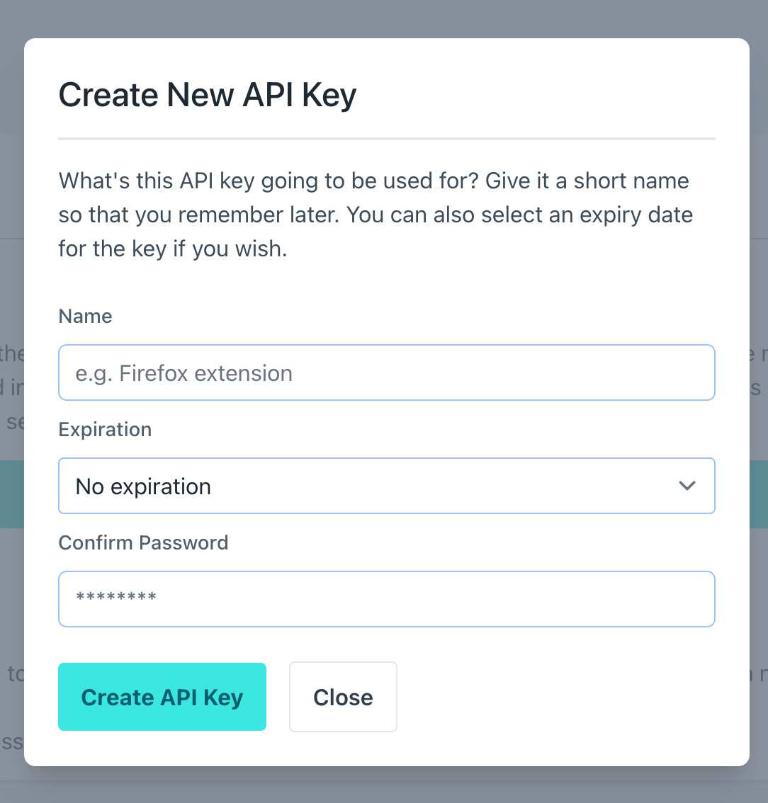This screenshot has width=768, height=803.
Task: Click the "Name" field label
Action: (x=85, y=316)
